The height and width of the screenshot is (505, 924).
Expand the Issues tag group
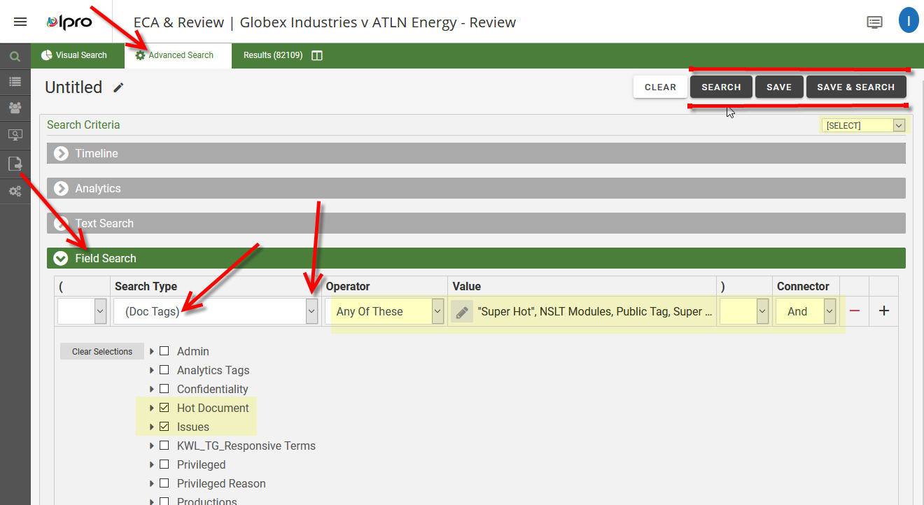click(x=152, y=427)
